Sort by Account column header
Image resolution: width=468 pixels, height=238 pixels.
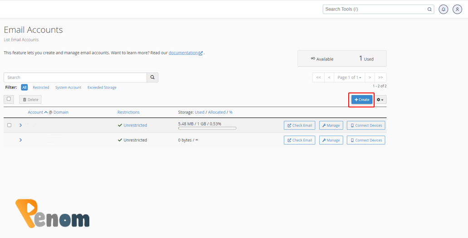35,112
